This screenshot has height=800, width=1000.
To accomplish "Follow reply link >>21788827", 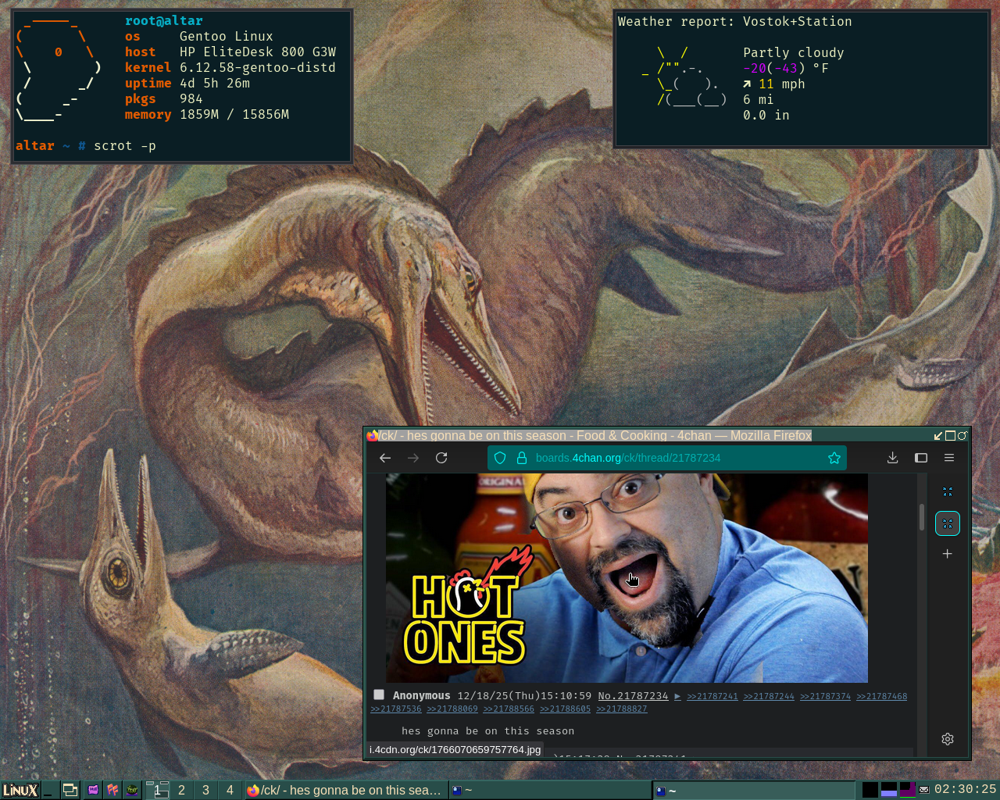I will click(622, 709).
